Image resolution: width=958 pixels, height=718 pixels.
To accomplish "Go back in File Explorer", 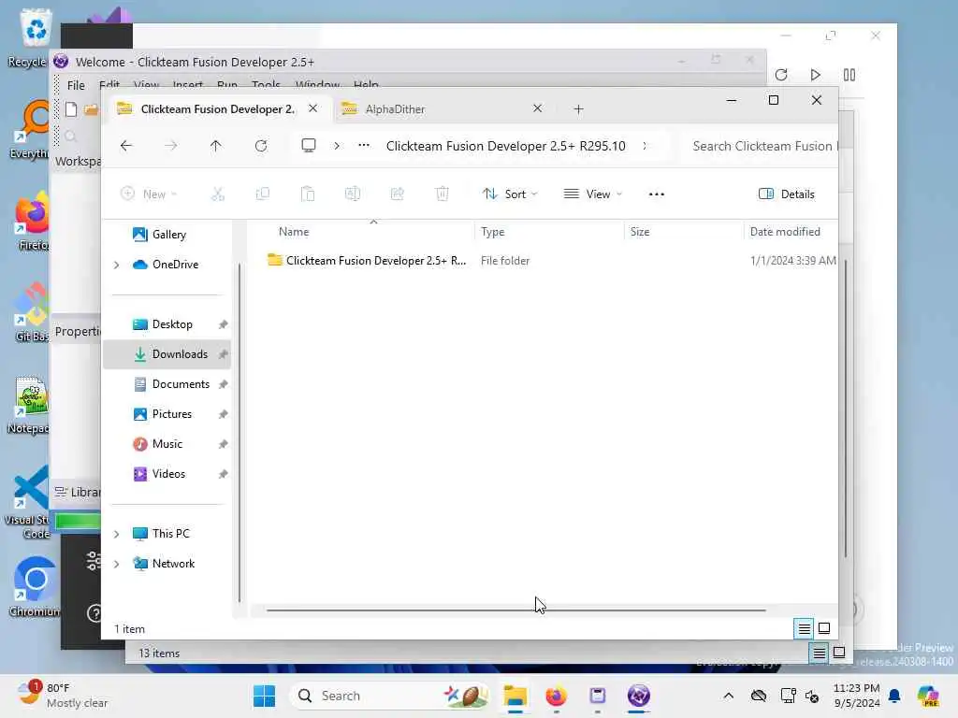I will click(126, 146).
